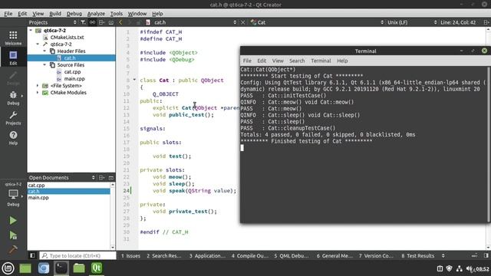Click the security shield tray icon
The width and height of the screenshot is (491, 276).
click(449, 268)
